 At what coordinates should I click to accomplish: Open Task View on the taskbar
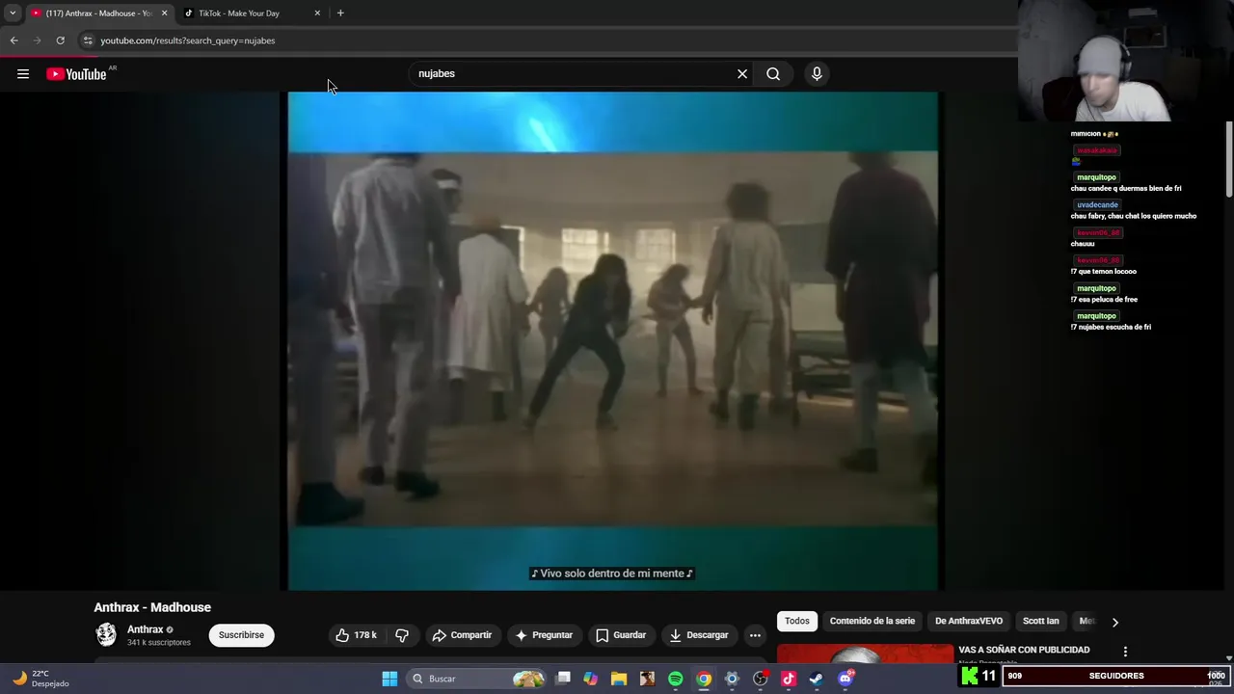point(563,679)
